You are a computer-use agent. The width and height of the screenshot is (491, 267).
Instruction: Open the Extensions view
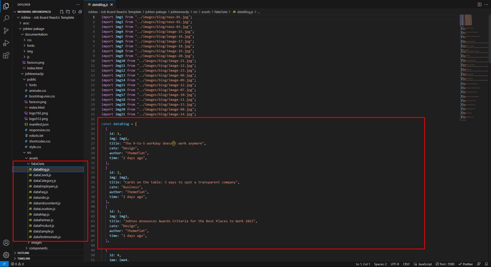pos(6,55)
